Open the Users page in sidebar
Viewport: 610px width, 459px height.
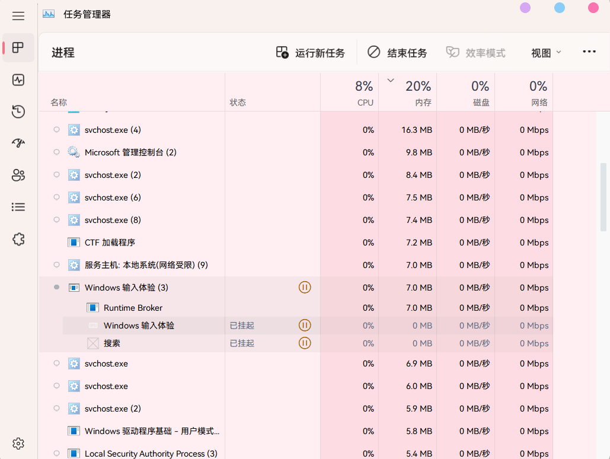[x=18, y=175]
